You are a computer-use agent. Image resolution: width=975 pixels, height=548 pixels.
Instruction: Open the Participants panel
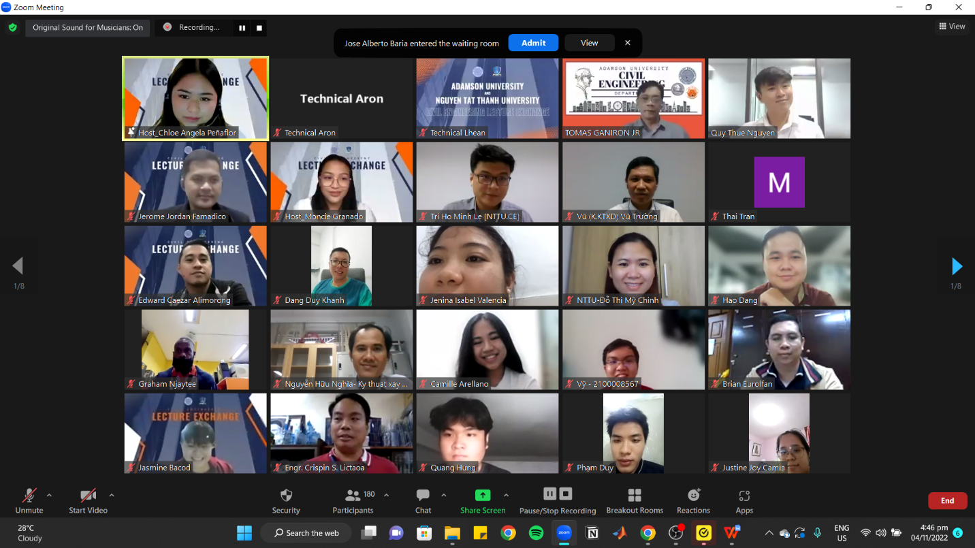(353, 500)
